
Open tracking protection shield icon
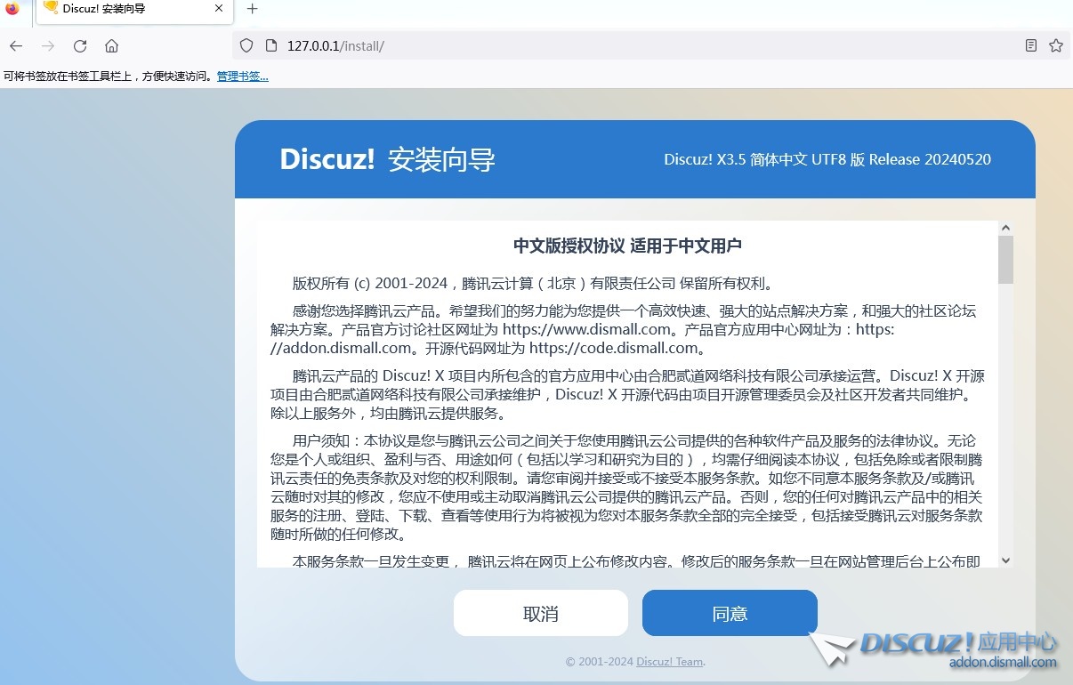tap(247, 46)
